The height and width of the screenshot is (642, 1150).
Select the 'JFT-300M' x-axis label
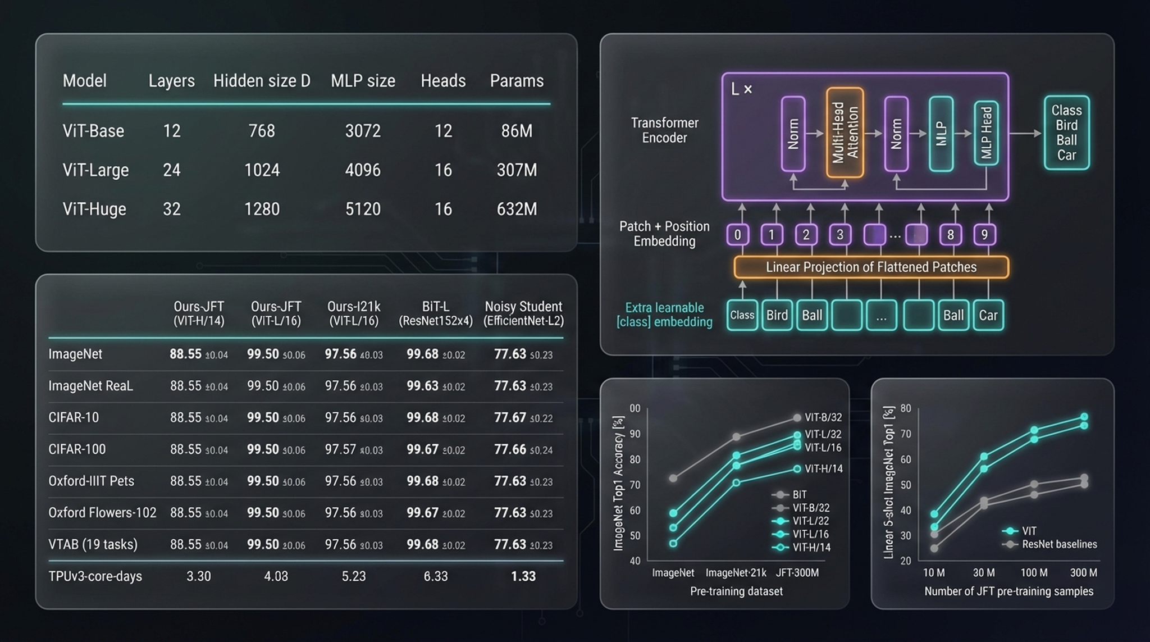(x=797, y=573)
